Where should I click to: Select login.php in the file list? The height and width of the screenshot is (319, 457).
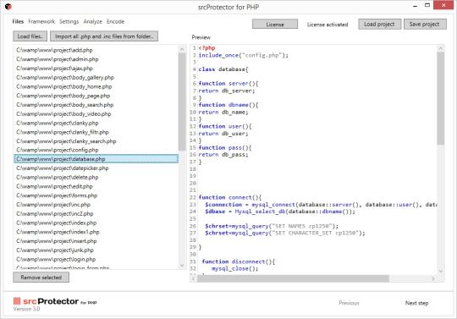(96, 259)
